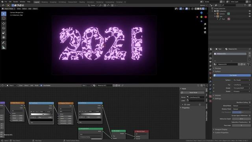Open the viewport Add menu

pos(30,9)
